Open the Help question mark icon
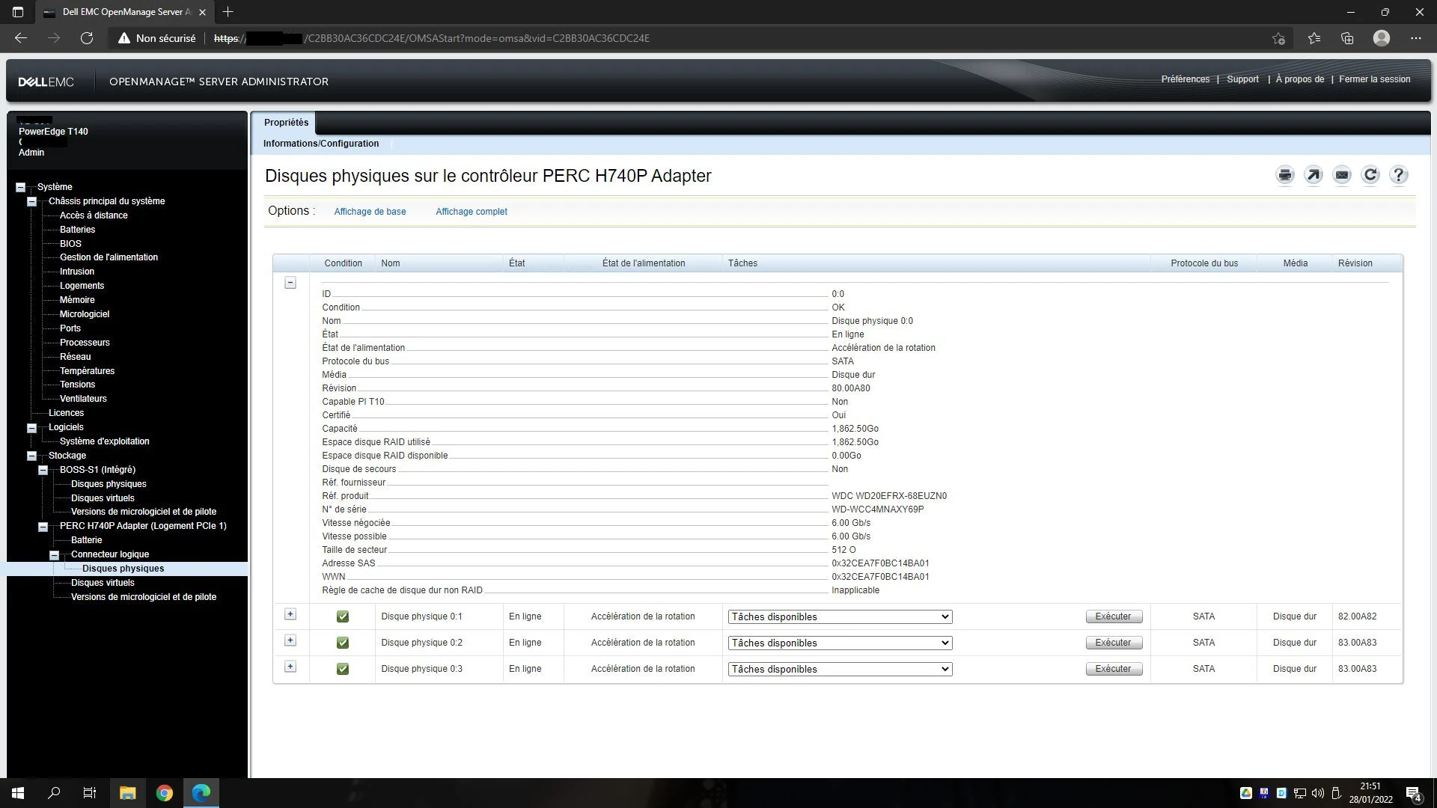This screenshot has width=1437, height=808. (1398, 175)
